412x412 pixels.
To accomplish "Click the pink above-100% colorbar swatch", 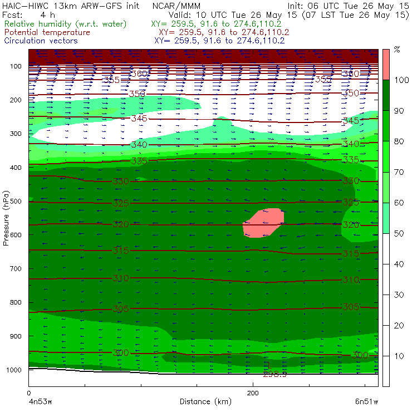I will coord(386,65).
